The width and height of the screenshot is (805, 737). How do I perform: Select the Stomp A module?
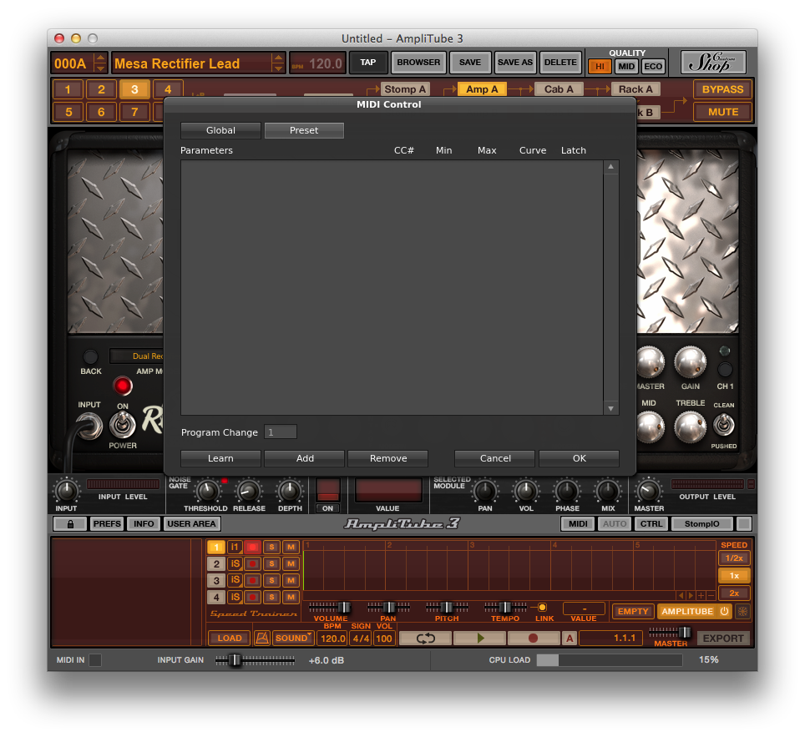405,89
